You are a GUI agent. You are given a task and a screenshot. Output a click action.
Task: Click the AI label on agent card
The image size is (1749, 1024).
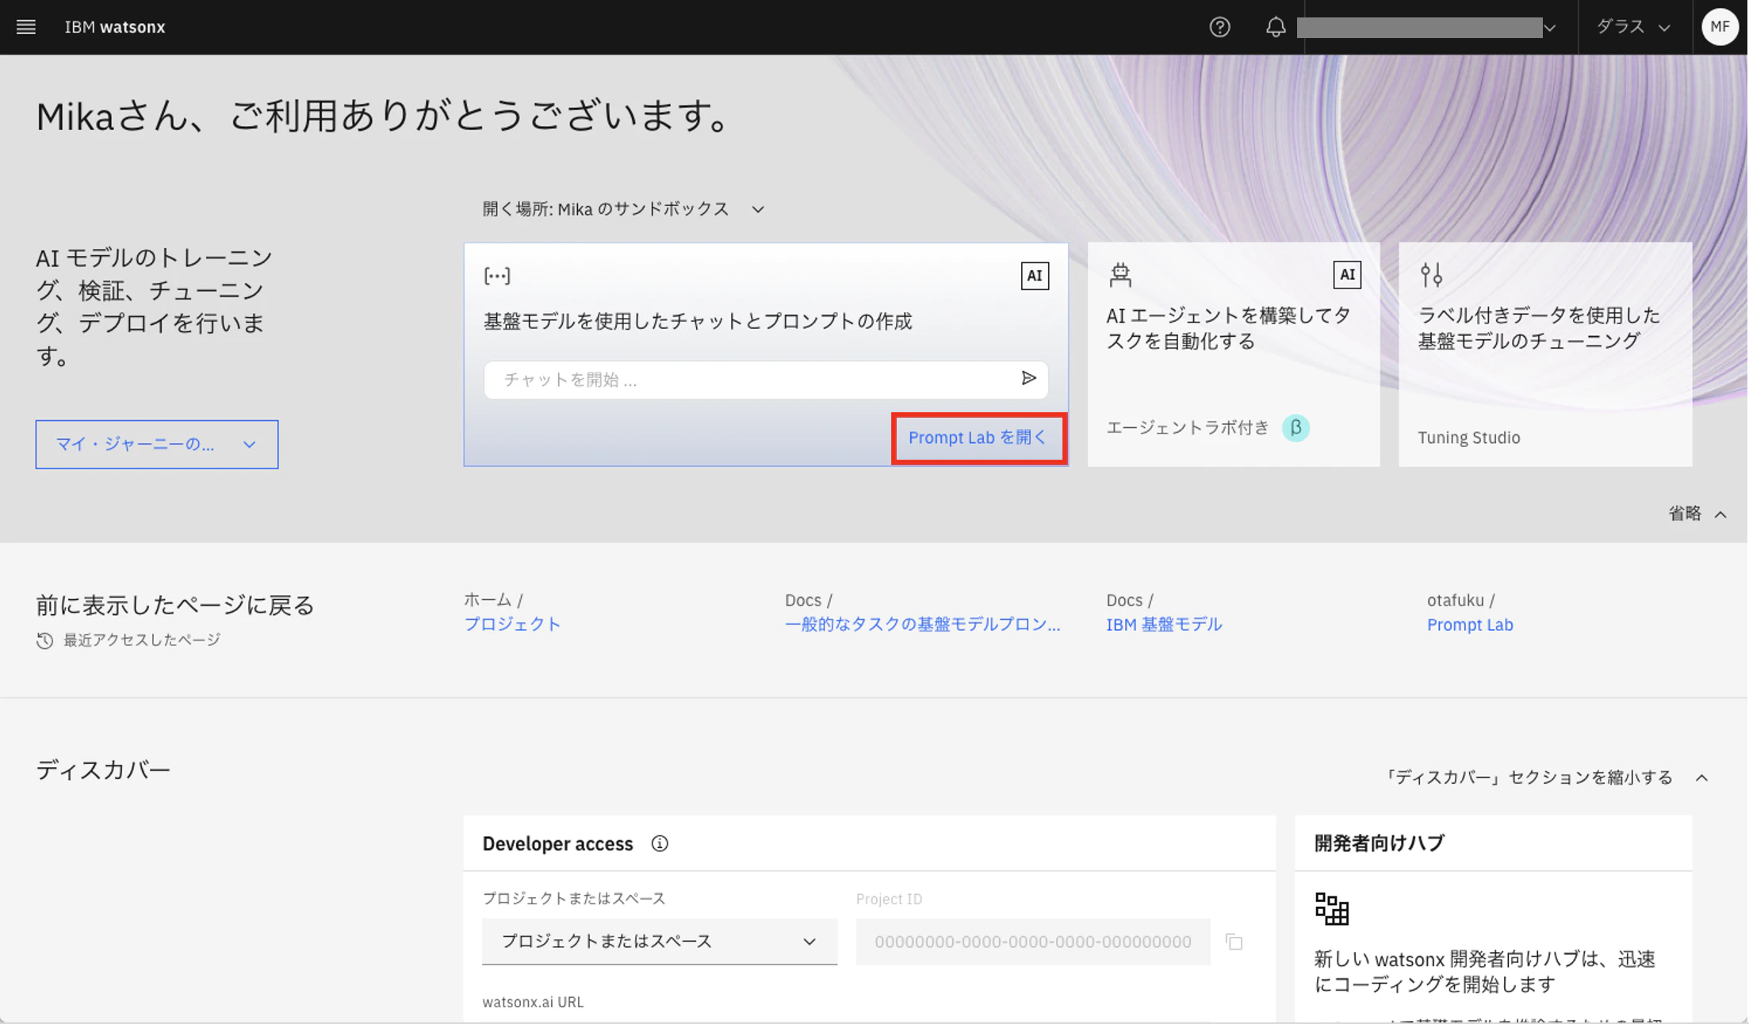coord(1347,275)
